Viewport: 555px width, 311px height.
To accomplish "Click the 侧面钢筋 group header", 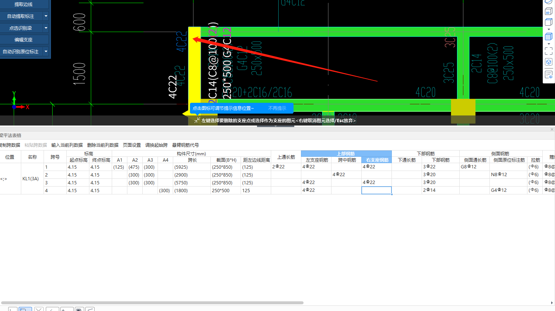I will click(500, 153).
